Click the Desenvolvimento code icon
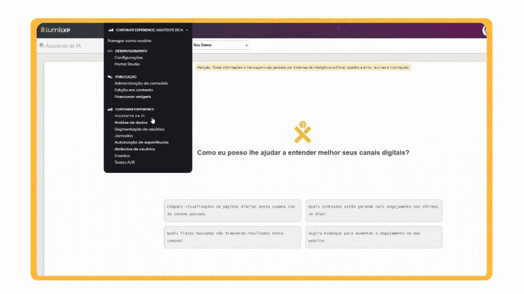Image resolution: width=524 pixels, height=294 pixels. point(110,51)
